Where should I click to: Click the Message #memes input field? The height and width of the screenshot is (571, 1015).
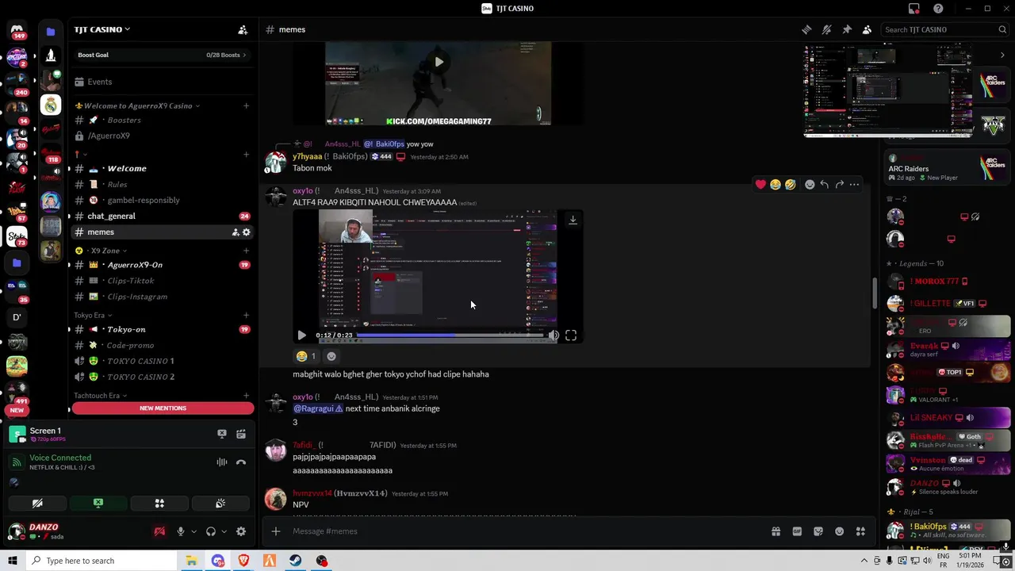click(x=523, y=531)
